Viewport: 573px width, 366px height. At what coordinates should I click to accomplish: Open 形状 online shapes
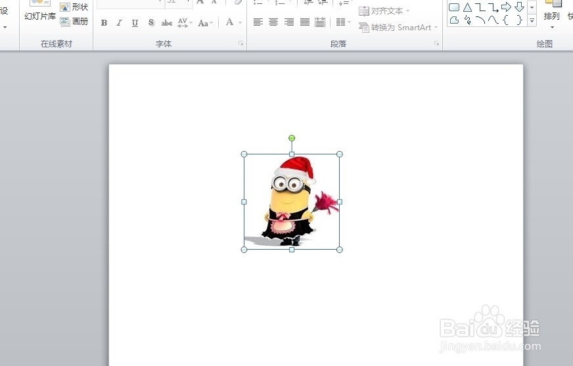pyautogui.click(x=74, y=7)
